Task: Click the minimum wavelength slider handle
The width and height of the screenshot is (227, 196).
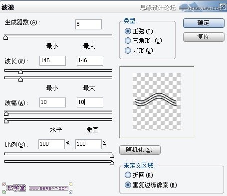Action: pyautogui.click(x=20, y=72)
